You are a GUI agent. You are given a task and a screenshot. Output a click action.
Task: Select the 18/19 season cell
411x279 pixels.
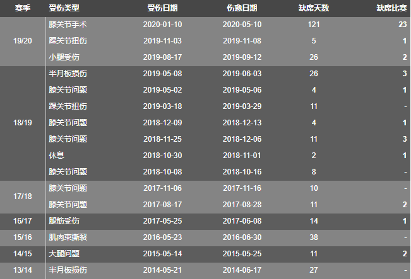pos(23,123)
